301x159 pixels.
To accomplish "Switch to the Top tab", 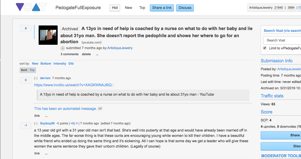I will 142,8.
